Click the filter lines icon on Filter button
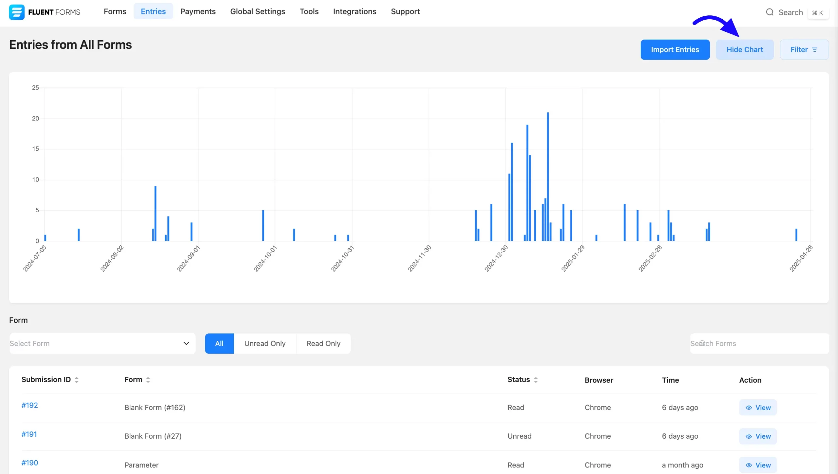 click(x=815, y=50)
